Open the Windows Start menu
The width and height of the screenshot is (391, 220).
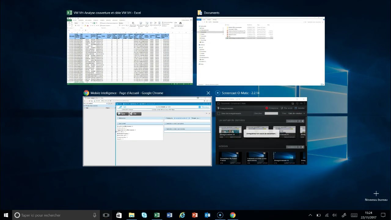point(6,215)
